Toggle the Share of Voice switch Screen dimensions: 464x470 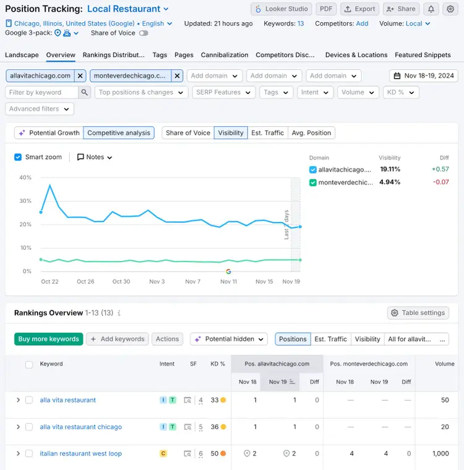click(x=144, y=33)
